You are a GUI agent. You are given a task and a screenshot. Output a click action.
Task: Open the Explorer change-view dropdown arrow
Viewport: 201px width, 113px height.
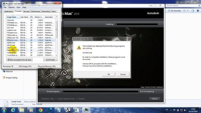(x=188, y=11)
